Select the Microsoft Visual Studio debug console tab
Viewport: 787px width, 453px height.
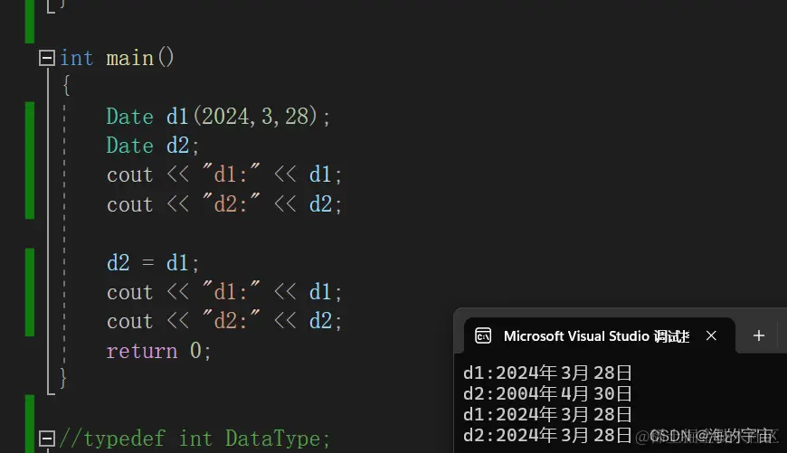(599, 335)
